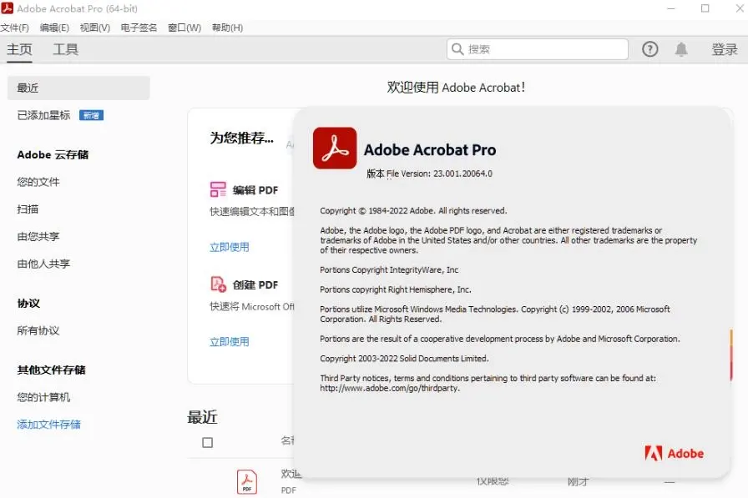The width and height of the screenshot is (748, 498).
Task: Click the PDF file icon in recent list
Action: (246, 482)
